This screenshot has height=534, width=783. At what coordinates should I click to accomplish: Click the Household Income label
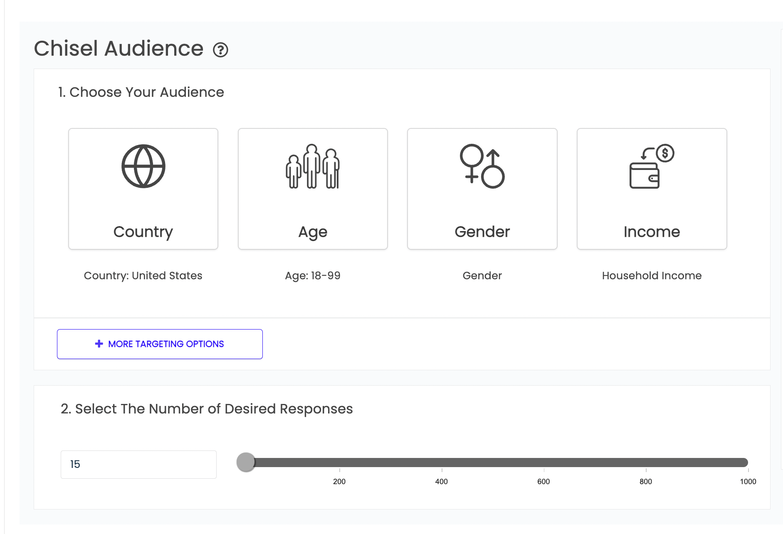click(x=651, y=276)
